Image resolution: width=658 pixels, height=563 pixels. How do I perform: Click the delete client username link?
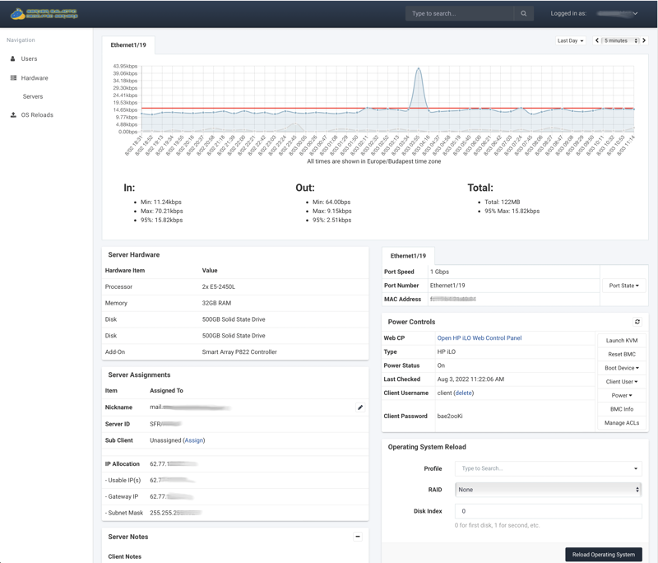[x=464, y=393]
